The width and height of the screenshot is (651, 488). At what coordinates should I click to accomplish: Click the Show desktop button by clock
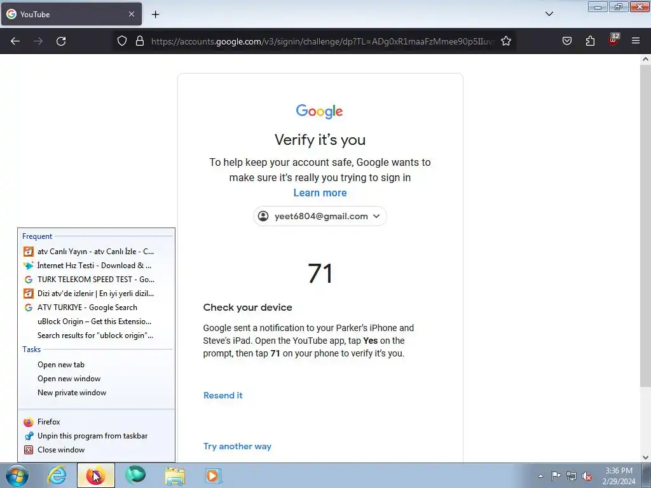646,475
